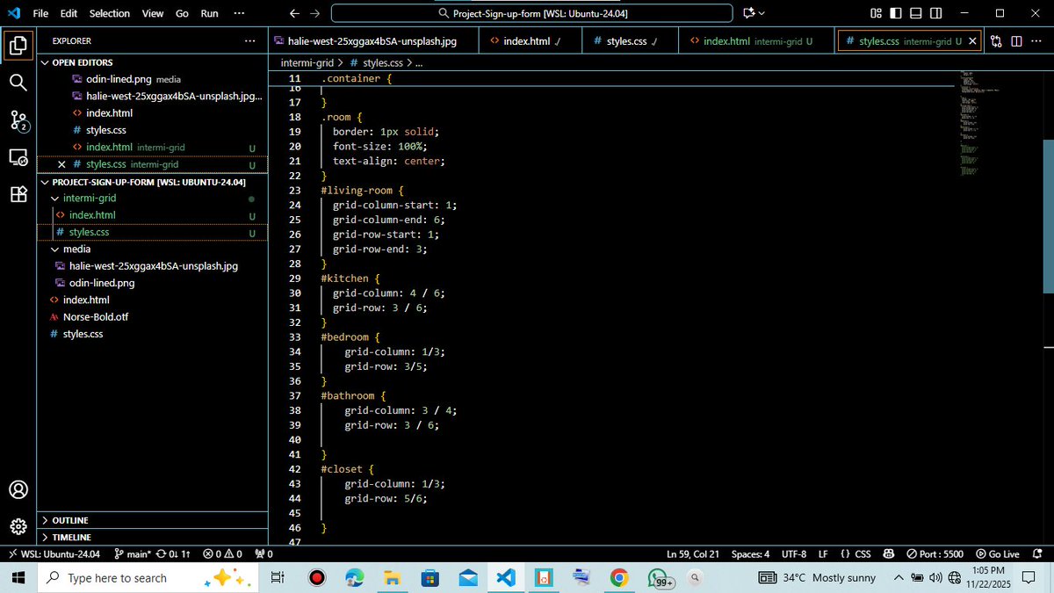The width and height of the screenshot is (1054, 593).
Task: Open the Manage settings gear icon
Action: point(18,525)
